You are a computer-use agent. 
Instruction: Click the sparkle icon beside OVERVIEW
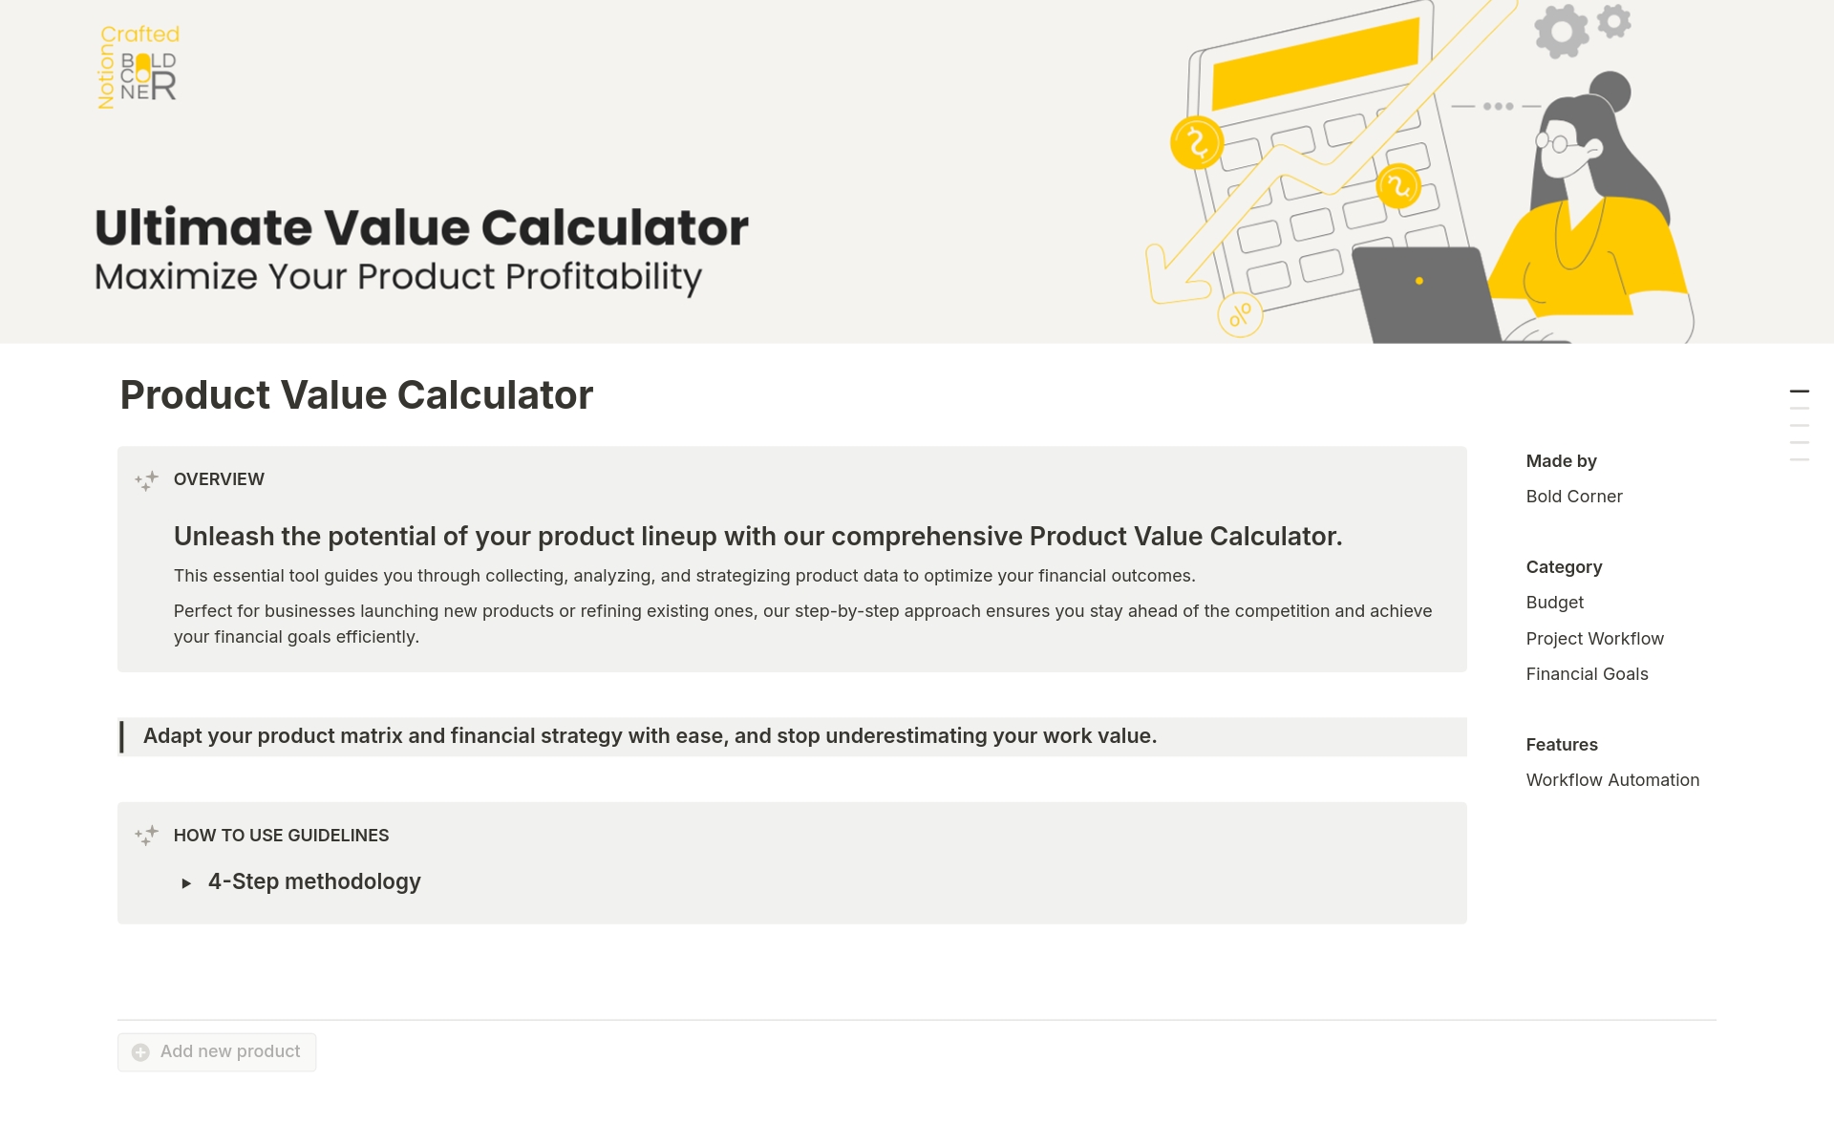[147, 480]
